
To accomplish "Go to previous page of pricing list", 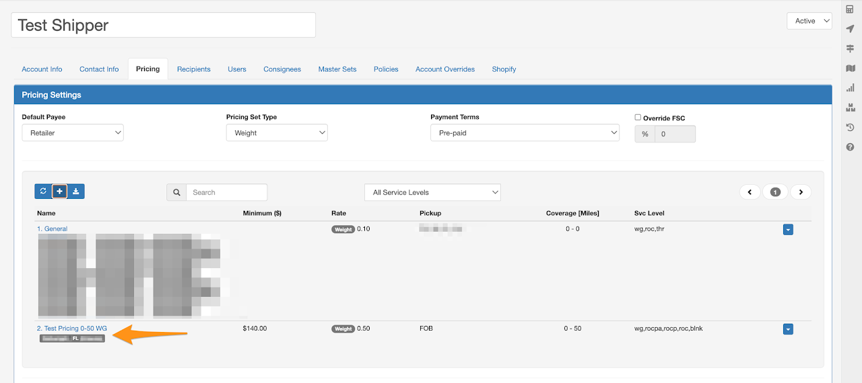I will tap(750, 192).
